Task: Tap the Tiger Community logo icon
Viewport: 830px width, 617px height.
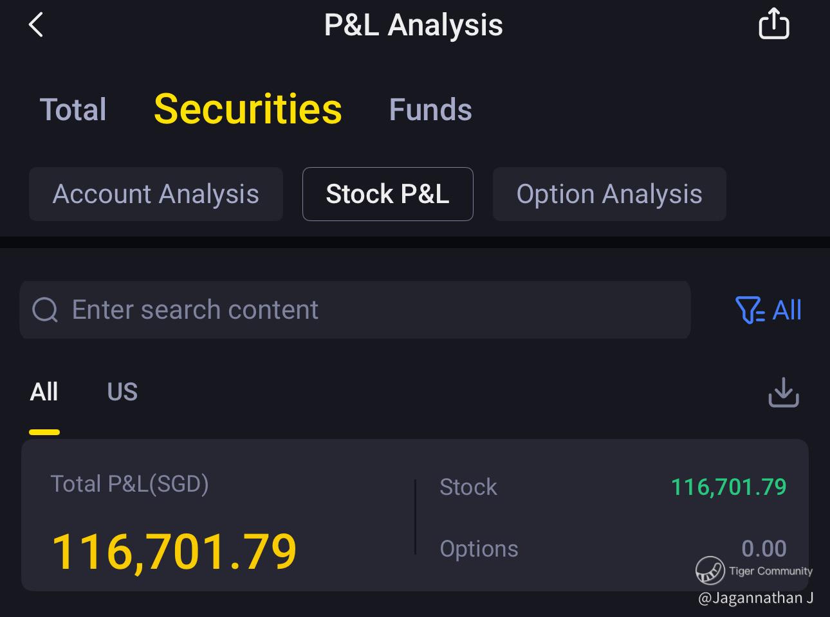Action: tap(710, 571)
